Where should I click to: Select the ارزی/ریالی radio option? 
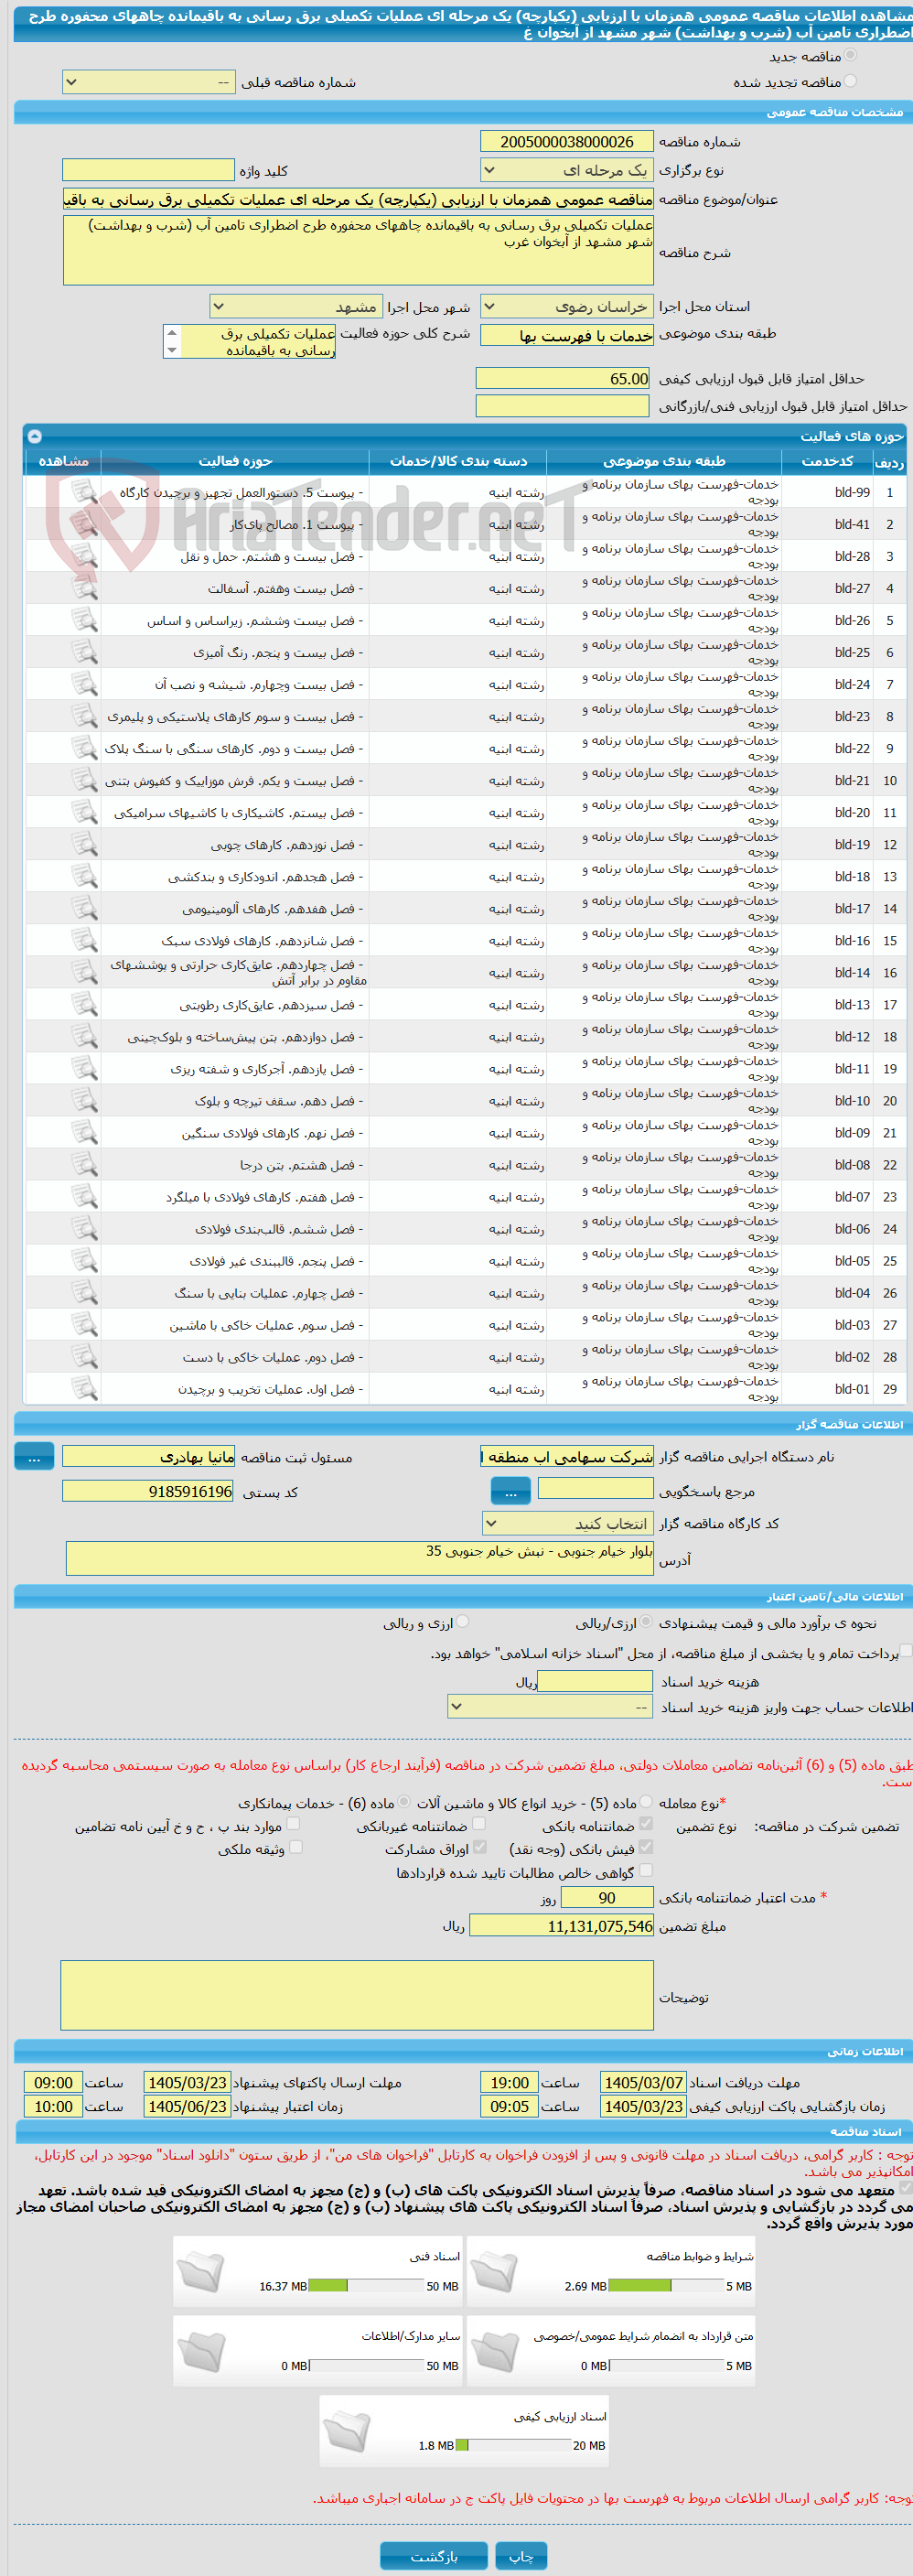647,1622
